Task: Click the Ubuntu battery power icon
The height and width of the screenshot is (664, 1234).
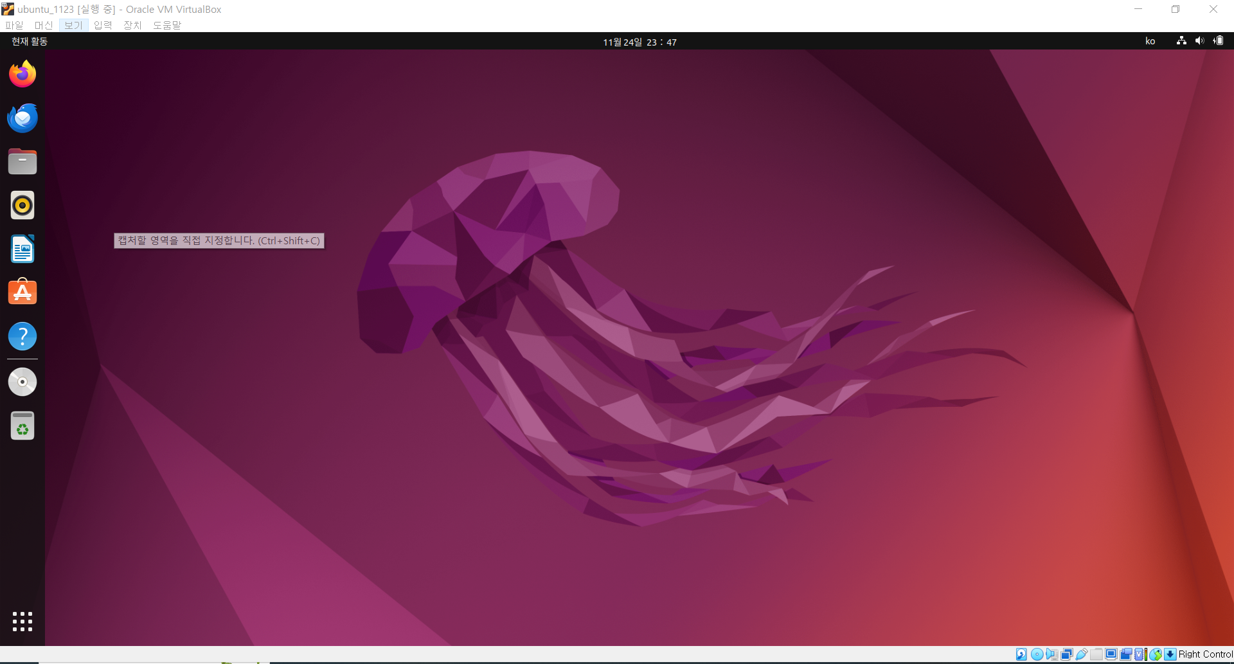Action: (x=1218, y=40)
